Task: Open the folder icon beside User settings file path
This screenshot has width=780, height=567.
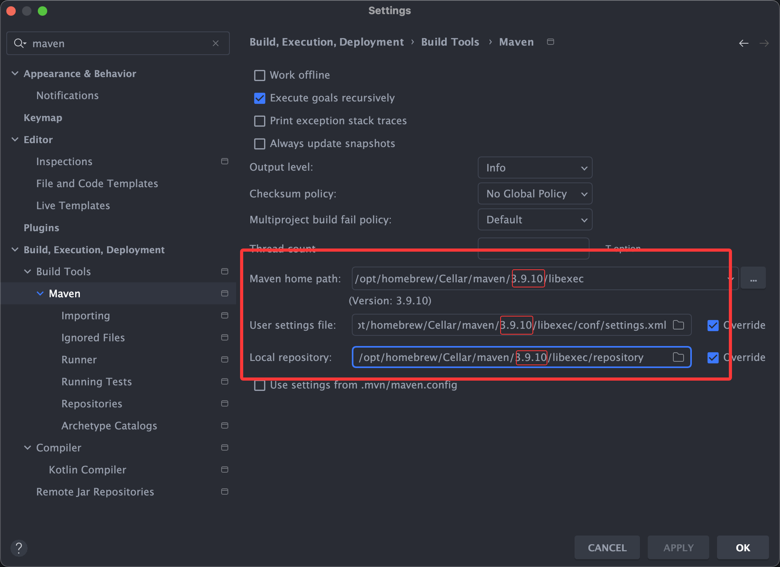Action: click(x=679, y=325)
